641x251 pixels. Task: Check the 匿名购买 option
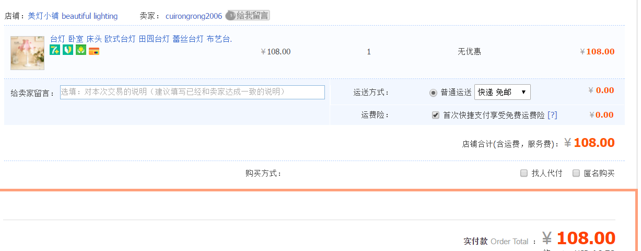click(x=576, y=173)
